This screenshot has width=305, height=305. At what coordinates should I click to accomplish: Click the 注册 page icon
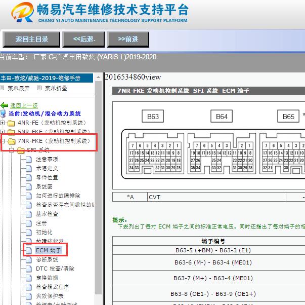point(29,223)
